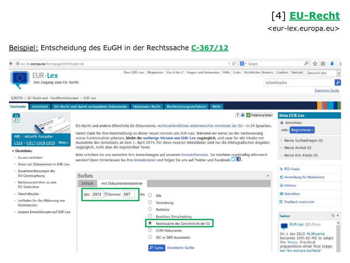Collapse the Suchen panel arrow
The image size is (350, 263).
pos(268,176)
